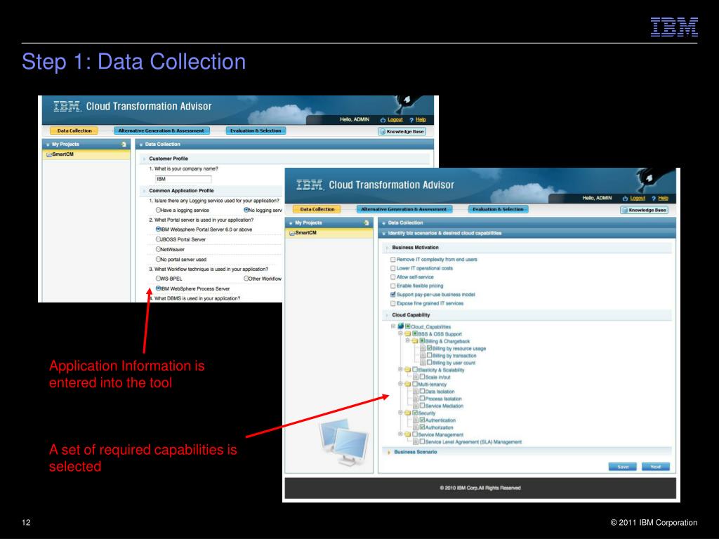Viewport: 719px width, 539px height.
Task: Collapse Security tree node
Action: coord(400,413)
